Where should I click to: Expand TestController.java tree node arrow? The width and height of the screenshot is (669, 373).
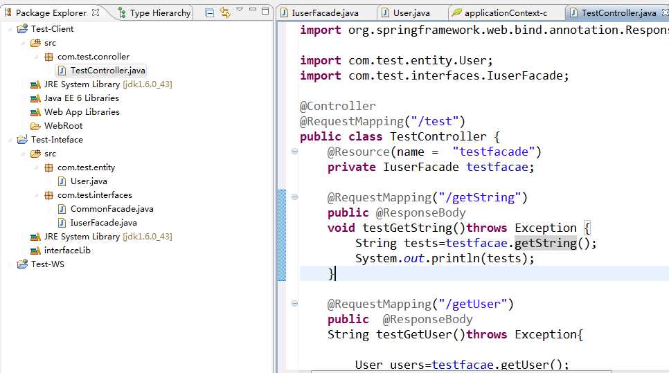[x=51, y=71]
